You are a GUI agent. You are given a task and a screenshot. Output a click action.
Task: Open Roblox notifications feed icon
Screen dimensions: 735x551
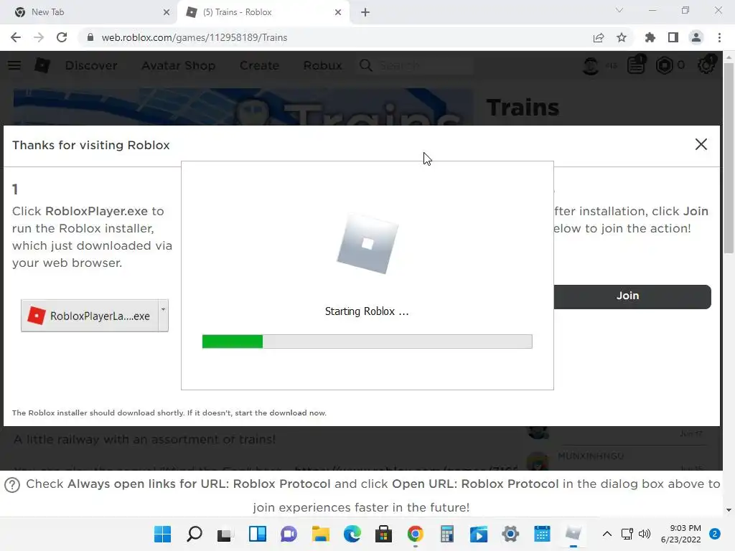[x=636, y=65]
